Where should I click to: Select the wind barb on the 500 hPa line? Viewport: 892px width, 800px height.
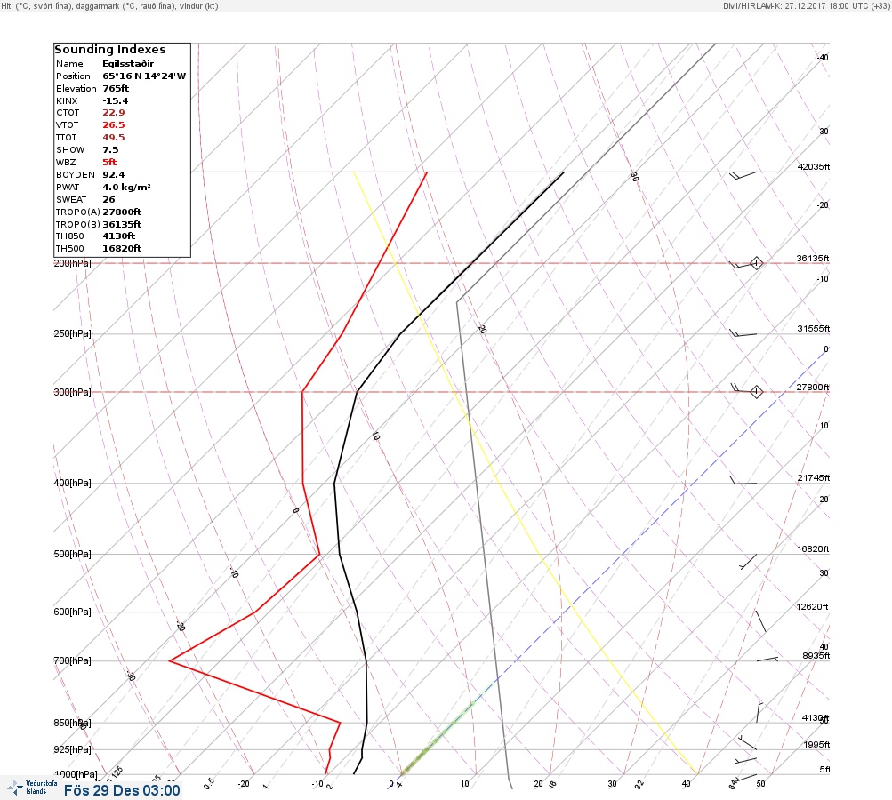coord(748,561)
